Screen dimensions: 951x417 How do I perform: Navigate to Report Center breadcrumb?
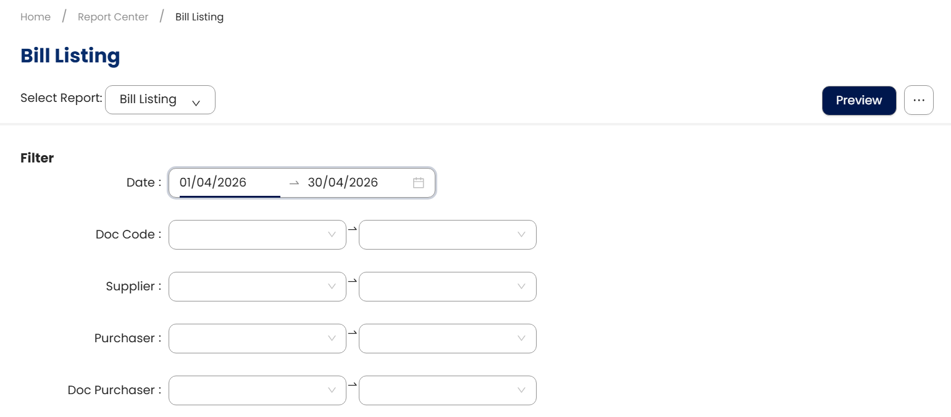113,17
